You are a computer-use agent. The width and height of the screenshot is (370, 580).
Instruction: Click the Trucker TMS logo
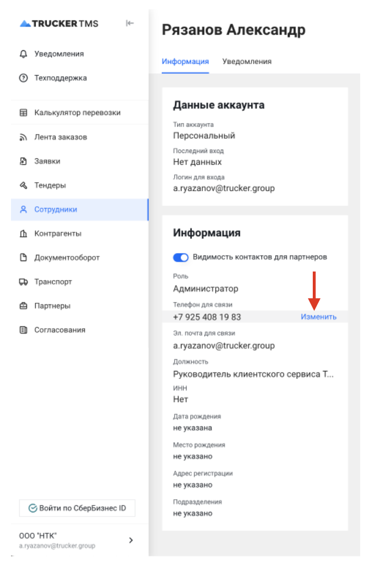[x=59, y=24]
